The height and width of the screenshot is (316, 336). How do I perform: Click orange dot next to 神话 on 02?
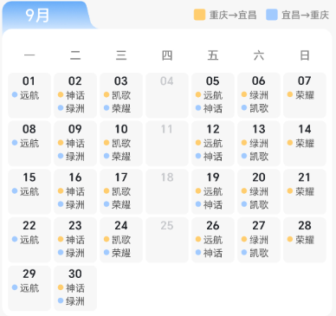click(61, 94)
